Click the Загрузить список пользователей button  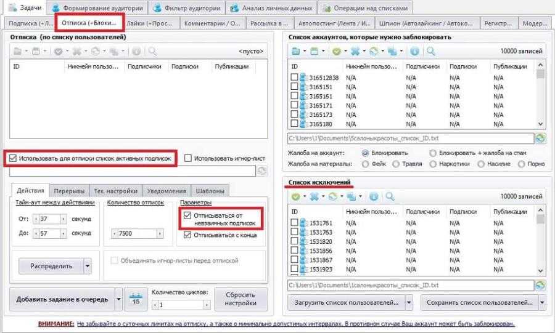coord(346,302)
